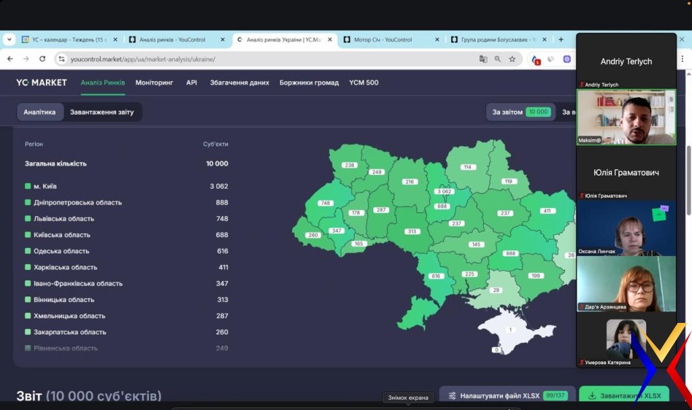The height and width of the screenshot is (410, 692).
Task: Open new browser tab with plus icon
Action: click(561, 40)
